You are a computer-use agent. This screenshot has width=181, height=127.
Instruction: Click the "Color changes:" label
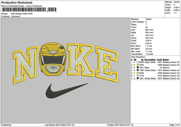point(138,22)
